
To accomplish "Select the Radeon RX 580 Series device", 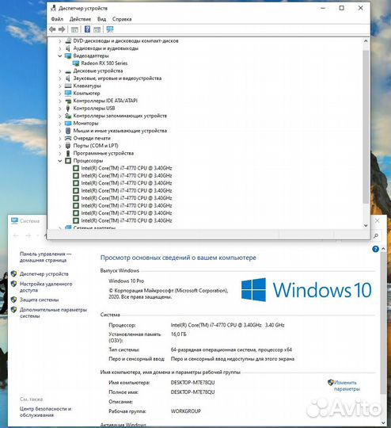I will pos(104,63).
